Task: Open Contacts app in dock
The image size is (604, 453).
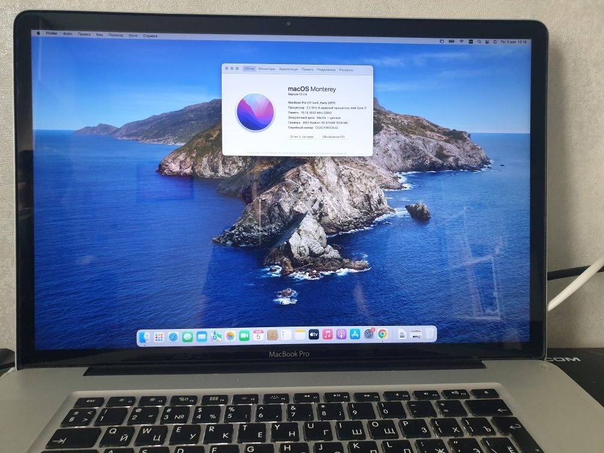Action: point(272,335)
